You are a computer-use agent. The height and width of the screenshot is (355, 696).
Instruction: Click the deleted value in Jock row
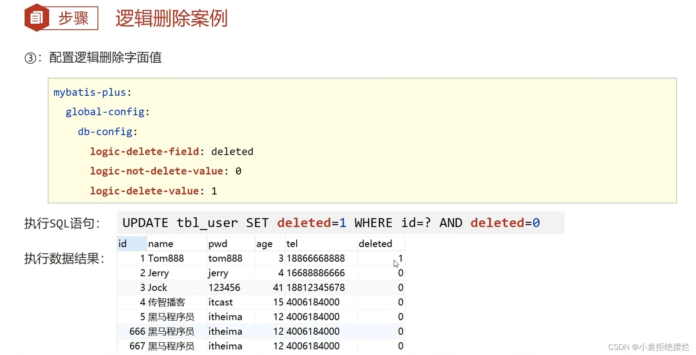(x=401, y=288)
